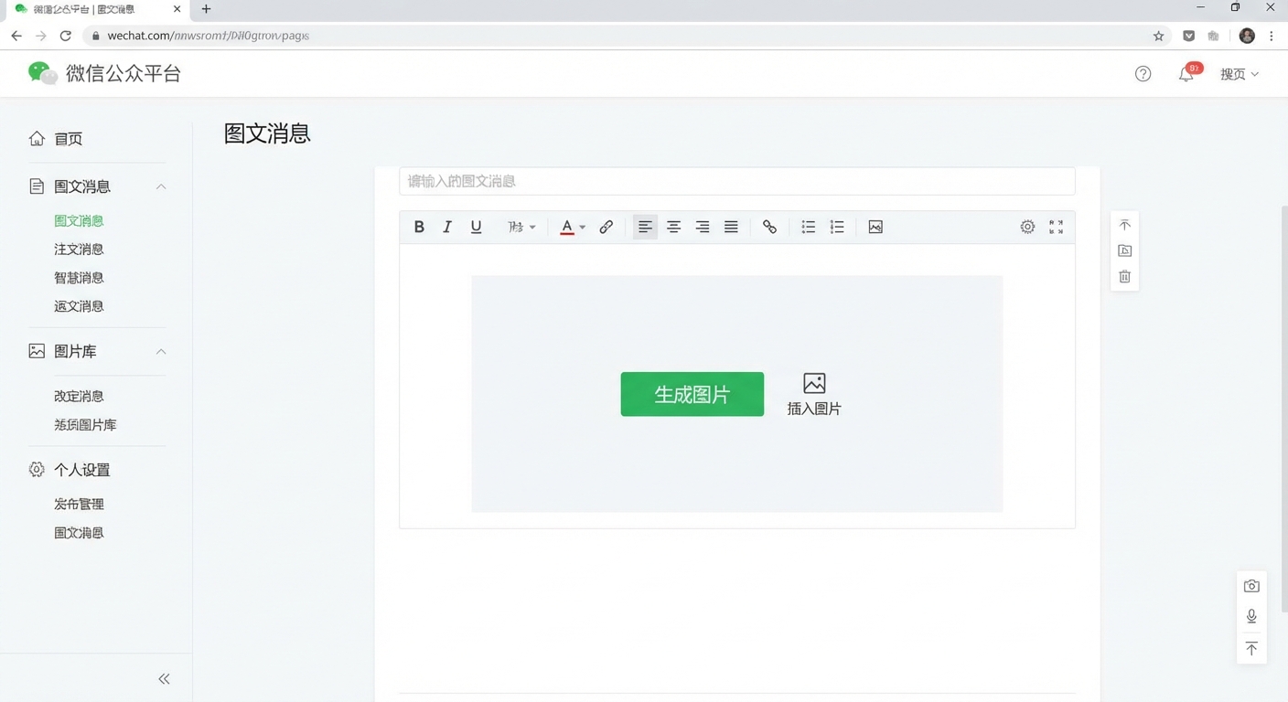Image resolution: width=1288 pixels, height=702 pixels.
Task: Collapse the 图文消息 sidebar section chevron
Action: point(161,186)
